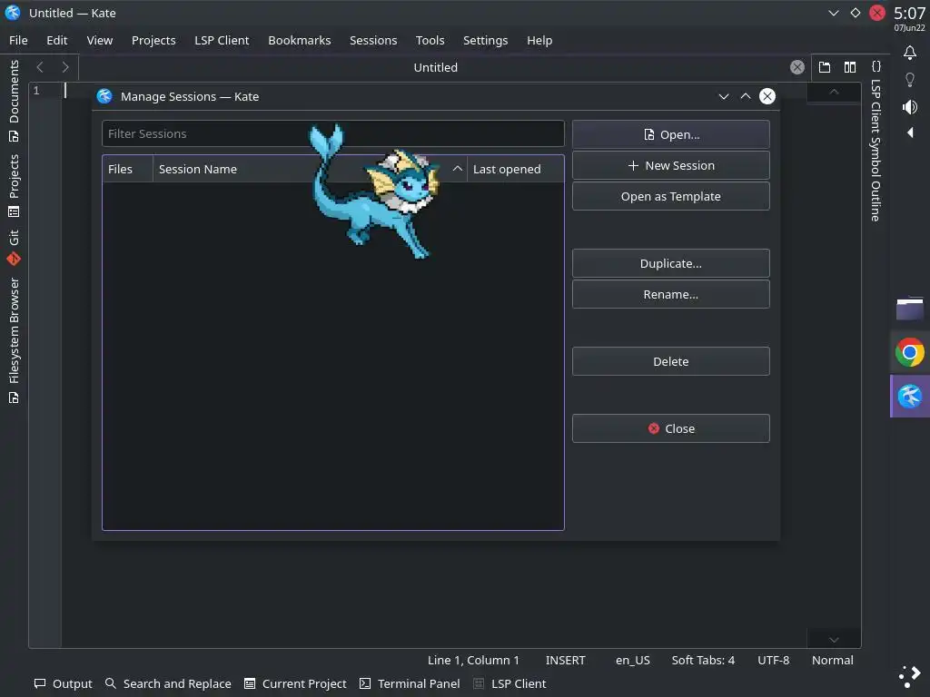Toggle the LSP Client bottom panel

pos(510,683)
